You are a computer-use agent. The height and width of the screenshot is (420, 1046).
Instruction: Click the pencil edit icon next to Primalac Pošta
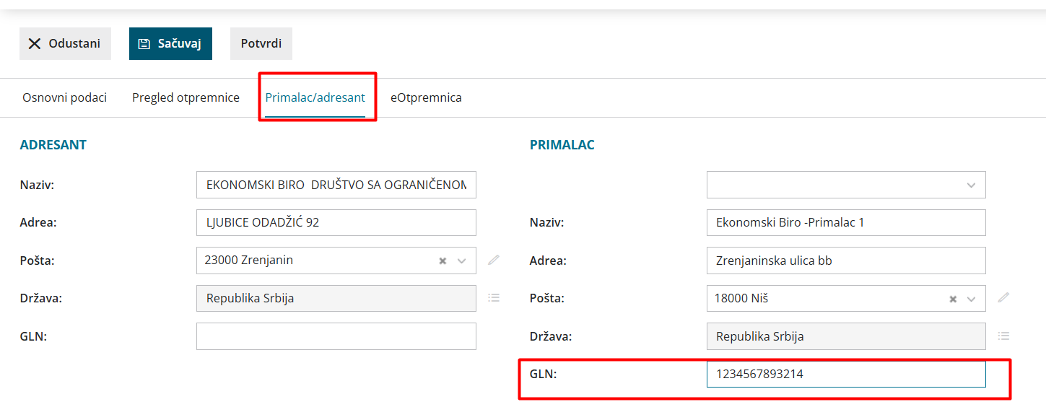click(1003, 297)
